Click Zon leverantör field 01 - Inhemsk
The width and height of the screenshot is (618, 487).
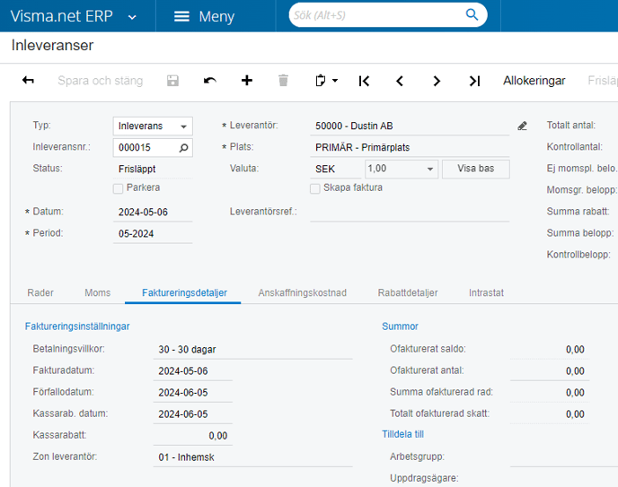[252, 457]
